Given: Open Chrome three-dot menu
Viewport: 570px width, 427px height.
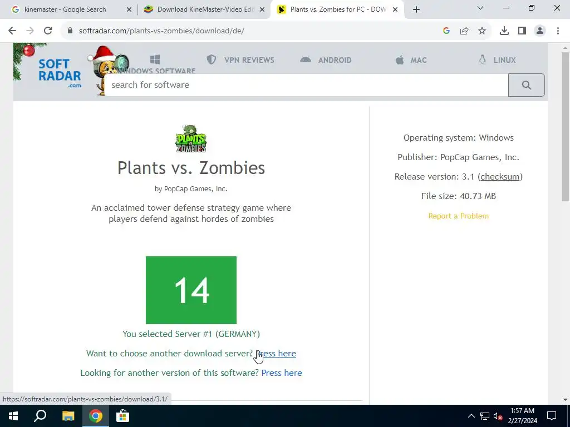Looking at the screenshot, I should pos(558,31).
